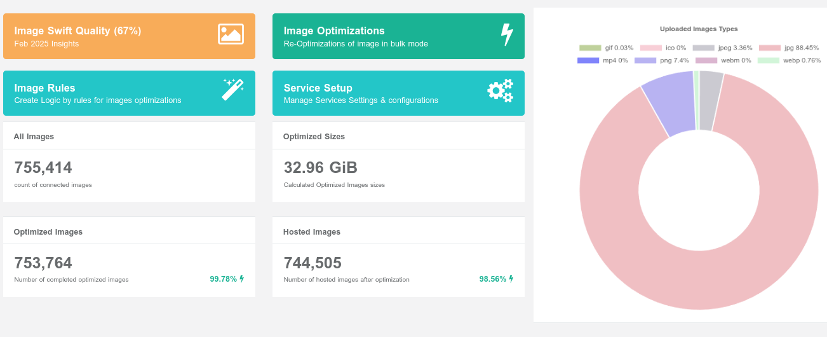Click the lightning bolt icon on Image Optimizations
The width and height of the screenshot is (827, 337).
pyautogui.click(x=506, y=34)
